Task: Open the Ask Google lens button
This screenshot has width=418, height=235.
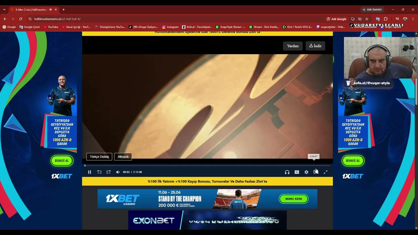Action: (x=337, y=19)
